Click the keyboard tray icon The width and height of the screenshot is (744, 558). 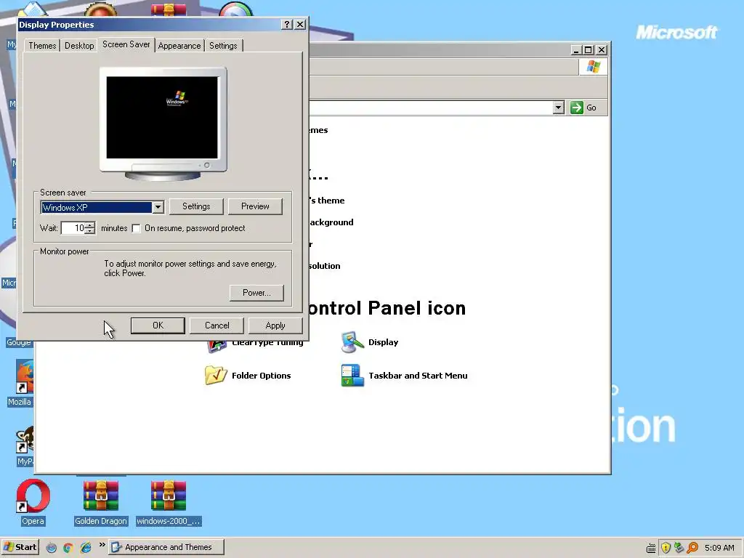point(652,548)
